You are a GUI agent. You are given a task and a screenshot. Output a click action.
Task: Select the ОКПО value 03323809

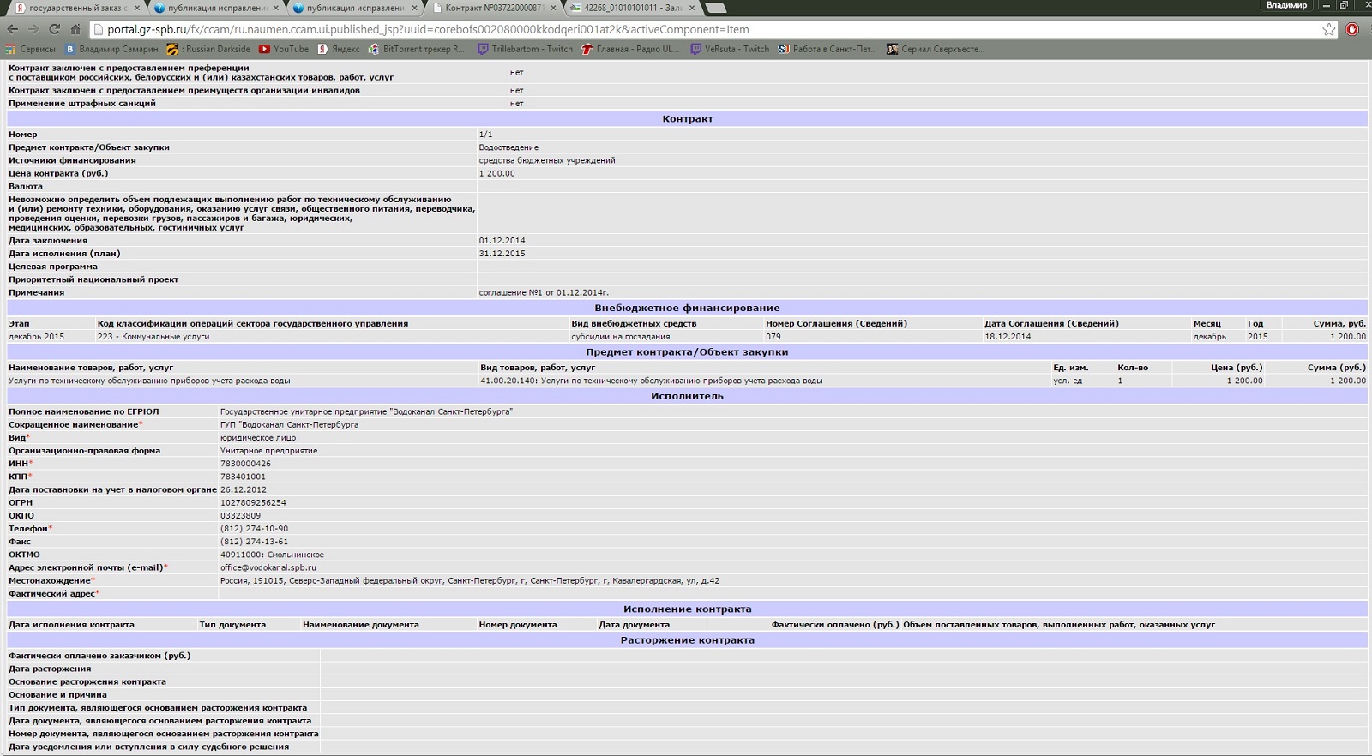point(240,516)
